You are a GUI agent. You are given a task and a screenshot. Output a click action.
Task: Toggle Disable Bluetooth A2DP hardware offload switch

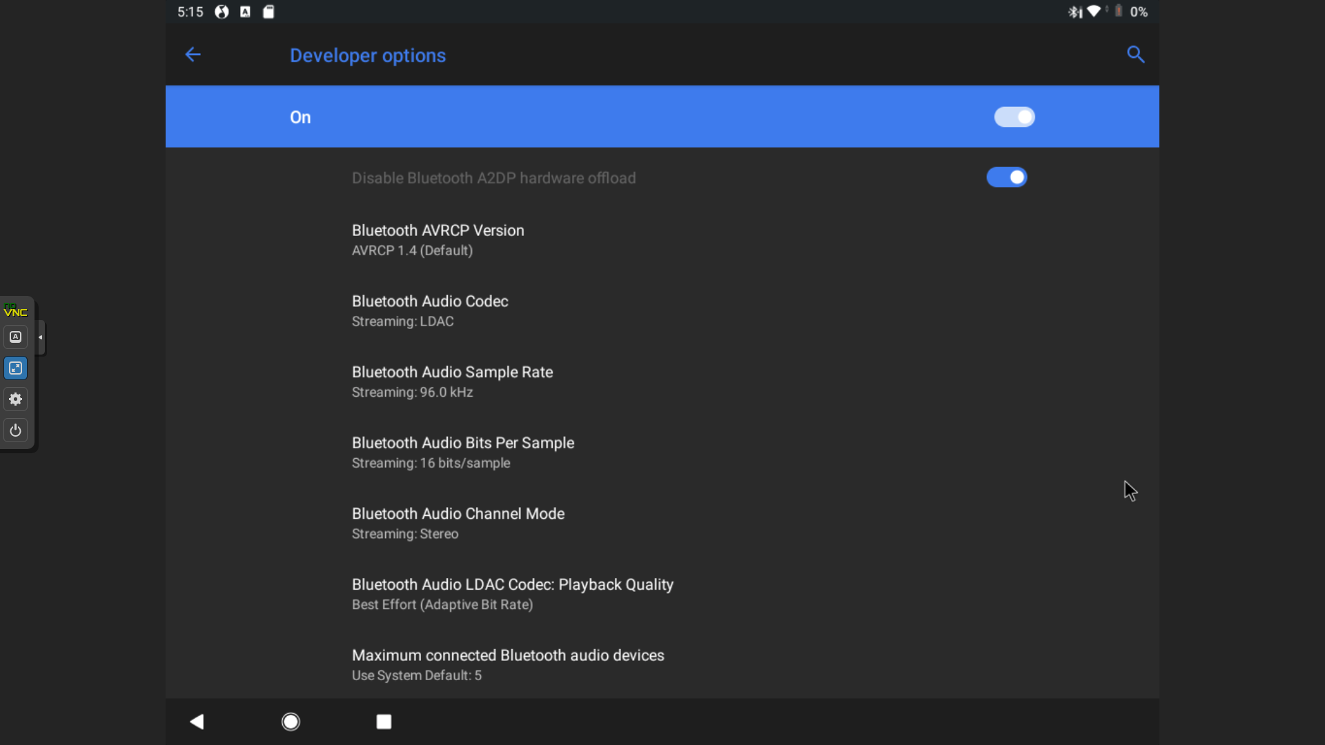1007,177
